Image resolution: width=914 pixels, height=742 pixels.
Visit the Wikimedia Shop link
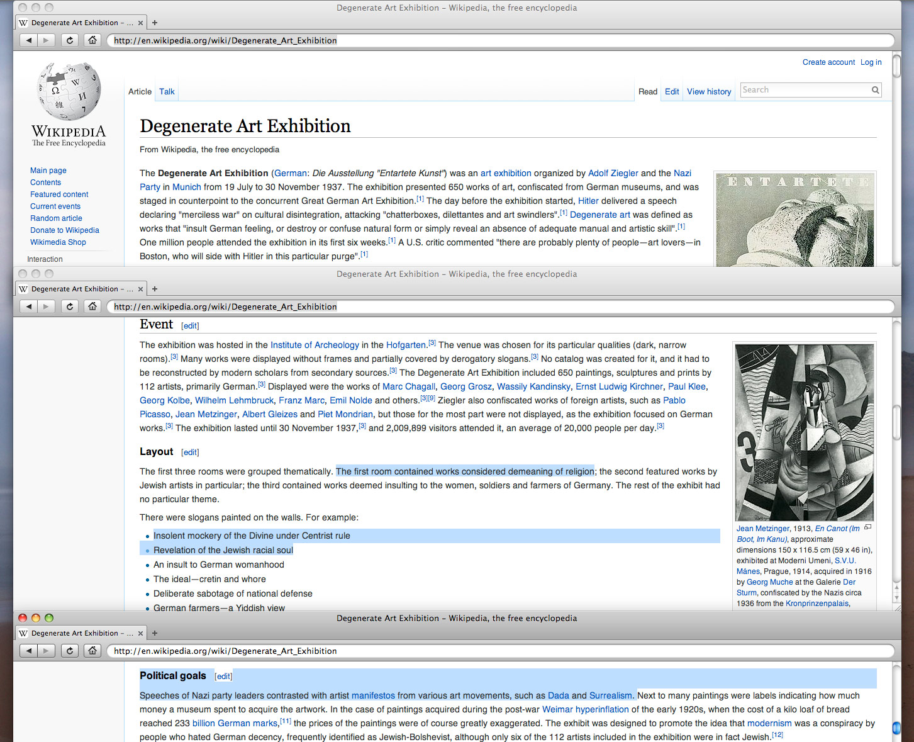pyautogui.click(x=58, y=242)
